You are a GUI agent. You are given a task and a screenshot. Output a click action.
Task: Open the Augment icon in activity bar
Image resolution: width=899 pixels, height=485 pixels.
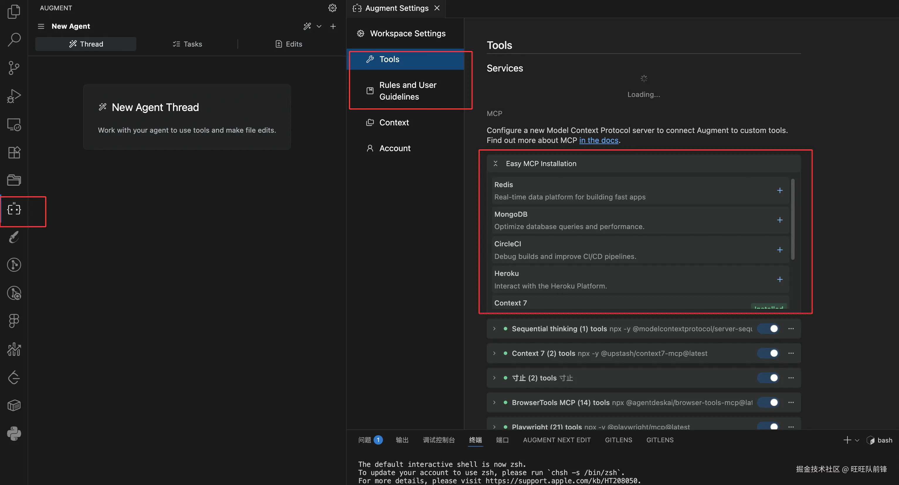14,209
